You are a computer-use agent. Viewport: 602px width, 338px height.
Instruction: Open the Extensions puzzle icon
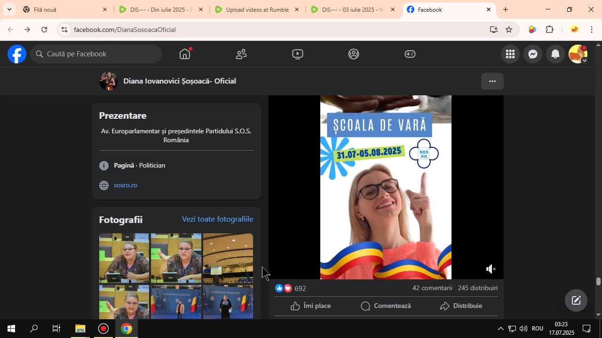point(549,30)
